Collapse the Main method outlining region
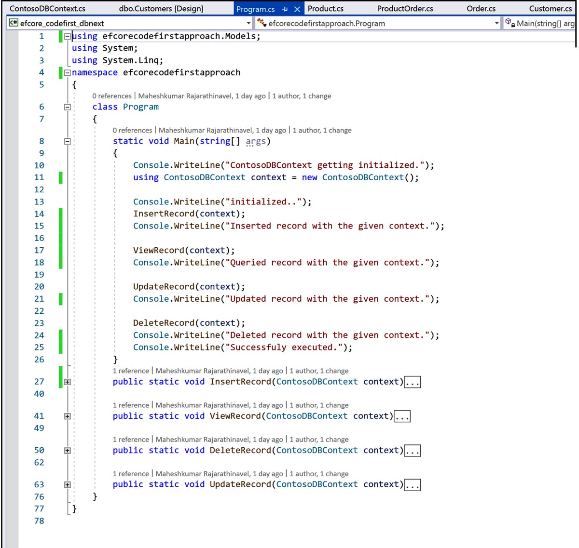Image resolution: width=579 pixels, height=548 pixels. pyautogui.click(x=68, y=141)
